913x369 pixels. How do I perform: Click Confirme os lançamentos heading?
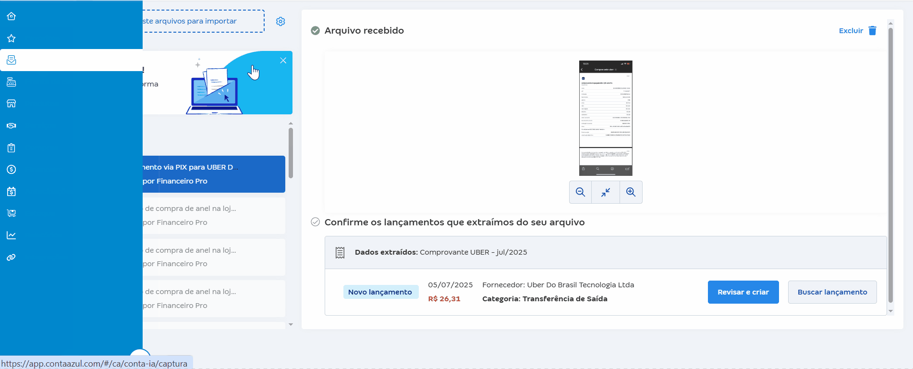[454, 222]
